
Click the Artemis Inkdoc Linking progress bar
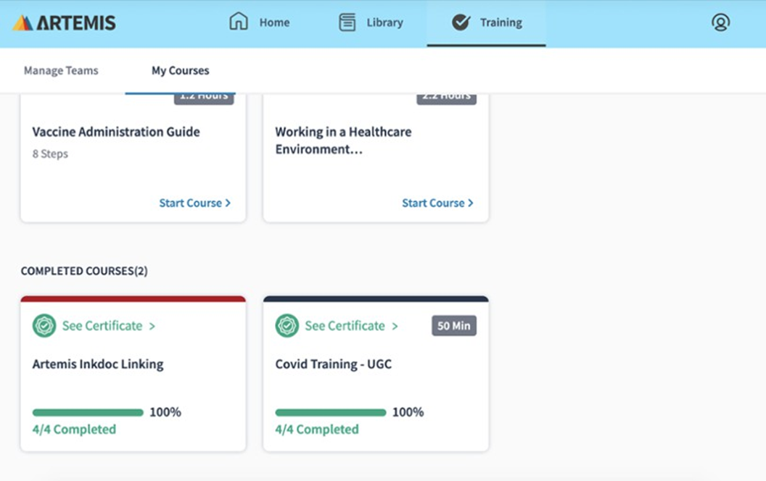pyautogui.click(x=88, y=412)
